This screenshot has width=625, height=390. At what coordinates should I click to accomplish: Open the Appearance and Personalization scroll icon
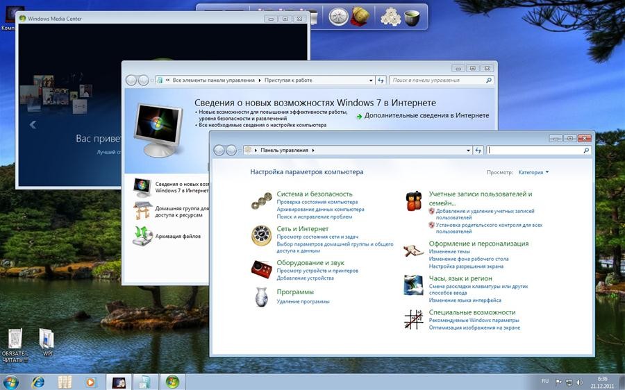click(413, 251)
